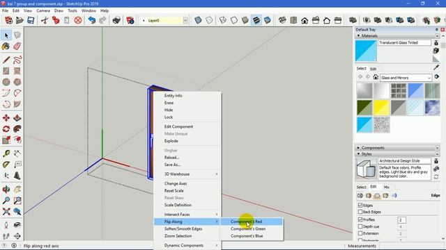The image size is (446, 250).
Task: Enable the Extension checkbox
Action: point(360,233)
